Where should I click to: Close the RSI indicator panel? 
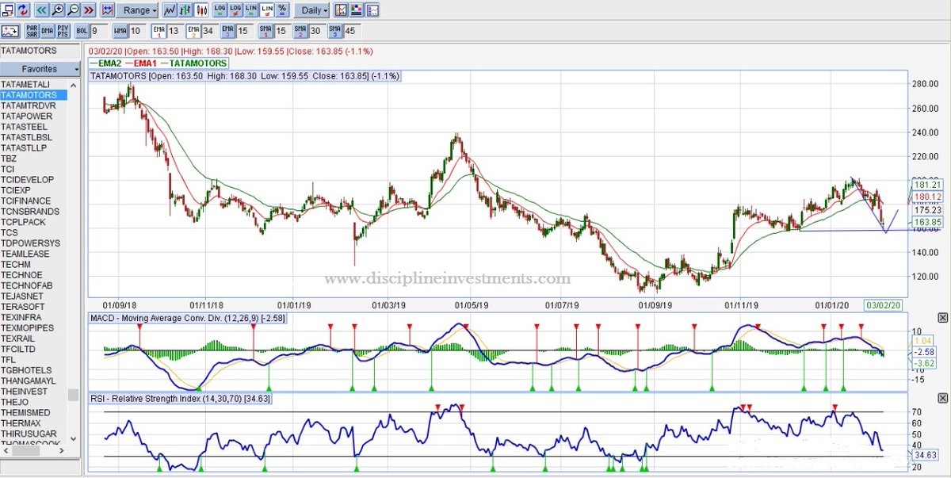point(942,398)
